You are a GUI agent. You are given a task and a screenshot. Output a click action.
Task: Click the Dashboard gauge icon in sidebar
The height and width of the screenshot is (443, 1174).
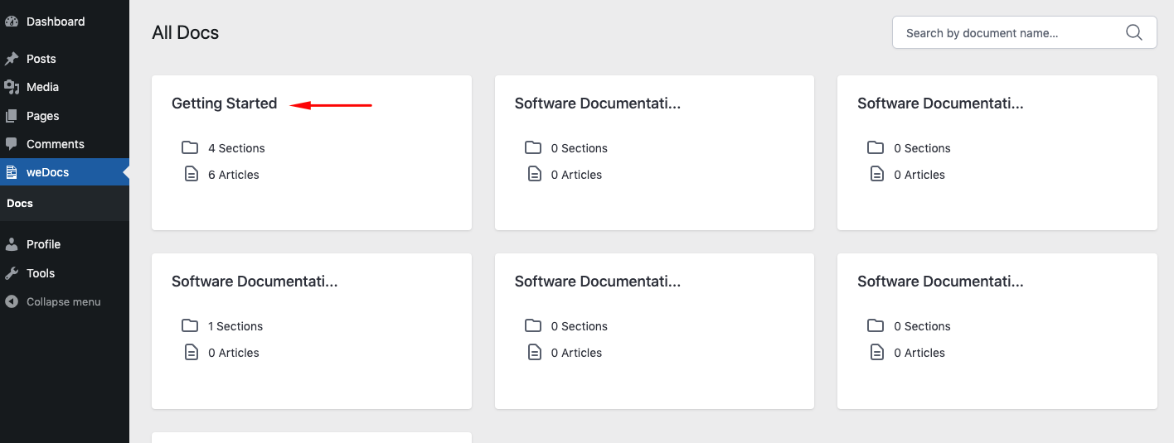click(12, 22)
